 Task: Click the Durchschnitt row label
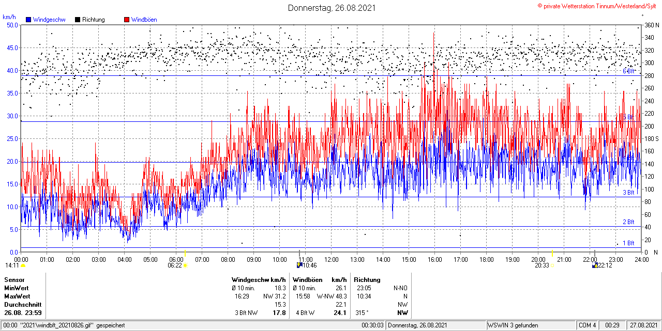[22, 305]
